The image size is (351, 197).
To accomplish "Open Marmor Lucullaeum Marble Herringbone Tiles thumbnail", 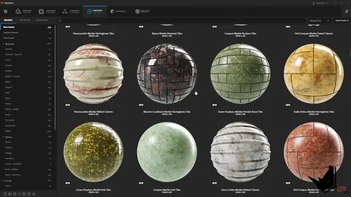I will [x=167, y=73].
